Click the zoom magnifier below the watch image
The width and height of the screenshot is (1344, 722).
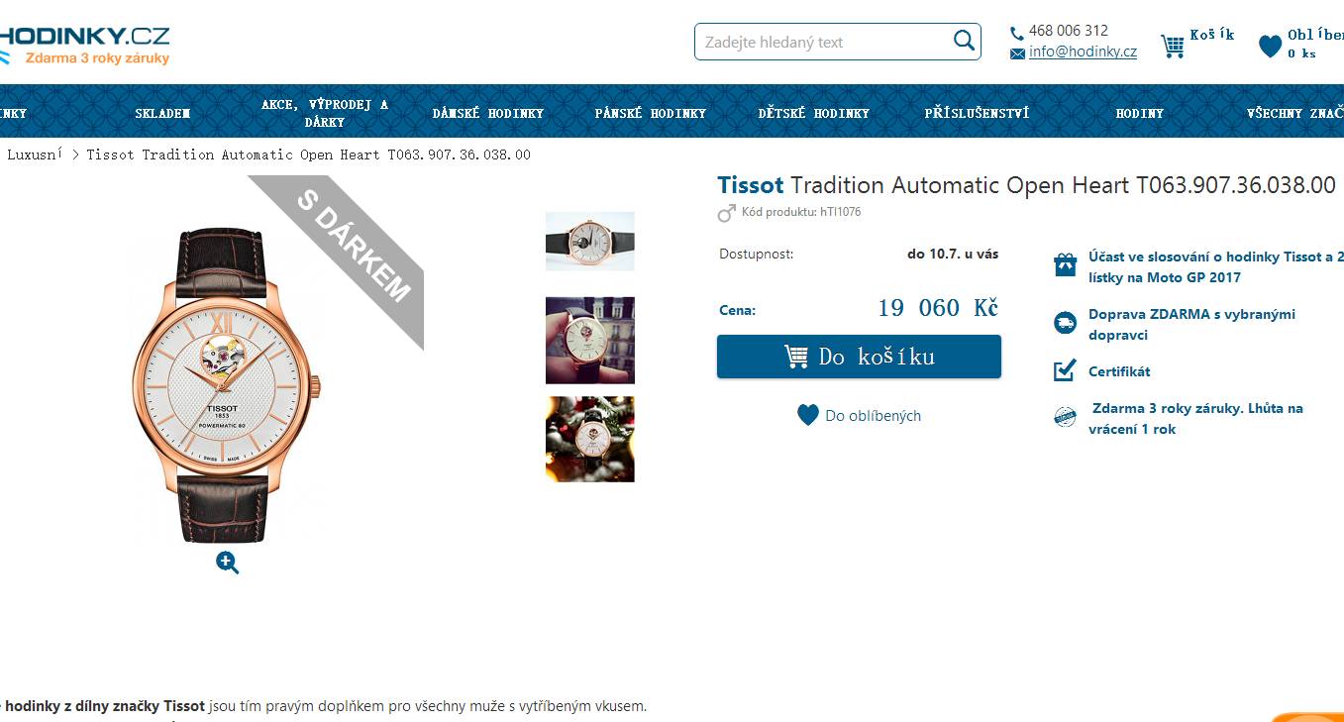coord(228,564)
